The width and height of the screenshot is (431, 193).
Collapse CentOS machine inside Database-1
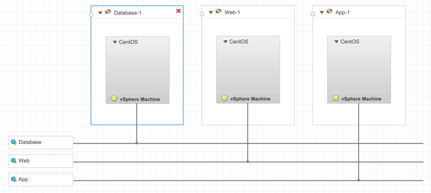115,42
